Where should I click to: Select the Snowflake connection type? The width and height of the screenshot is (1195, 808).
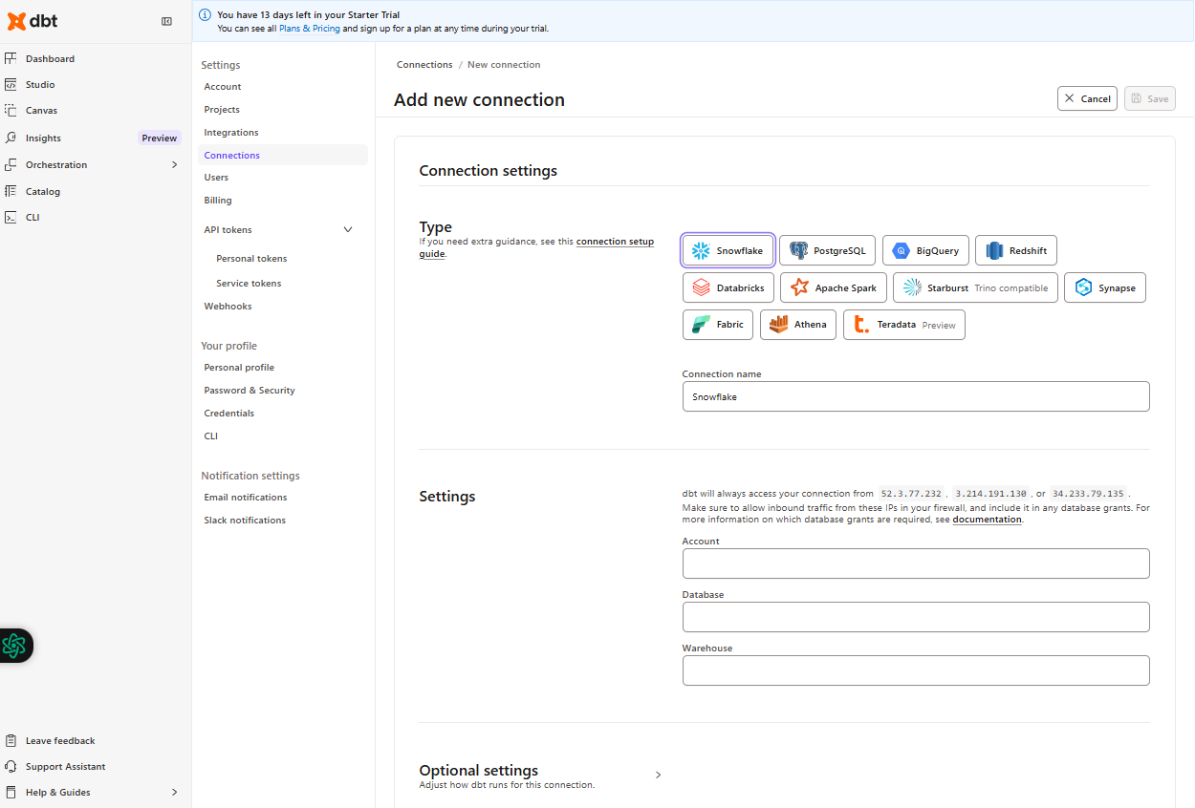(728, 250)
